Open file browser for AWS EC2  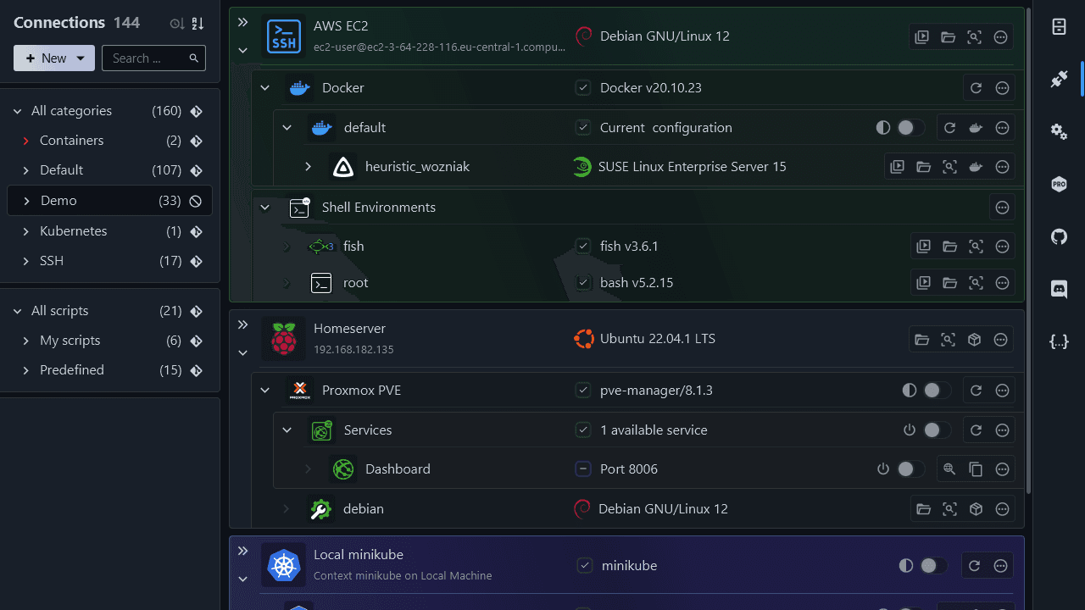(948, 37)
